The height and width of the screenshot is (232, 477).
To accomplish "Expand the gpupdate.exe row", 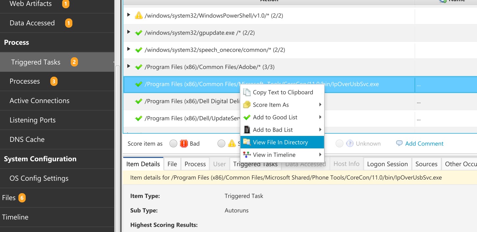I will (x=128, y=32).
